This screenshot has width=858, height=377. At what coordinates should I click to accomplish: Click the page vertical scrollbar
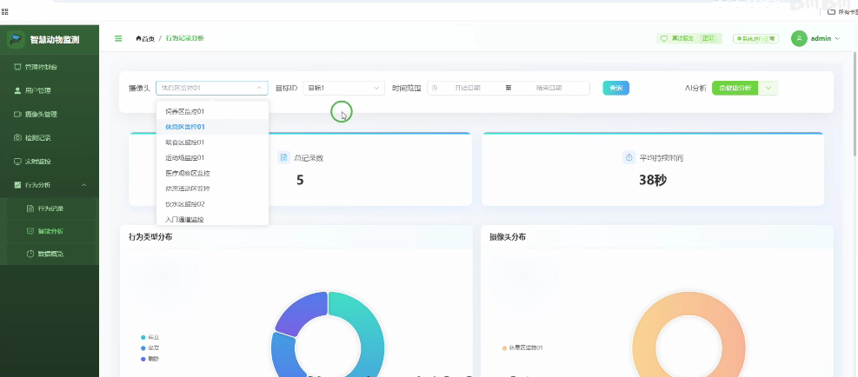855,104
